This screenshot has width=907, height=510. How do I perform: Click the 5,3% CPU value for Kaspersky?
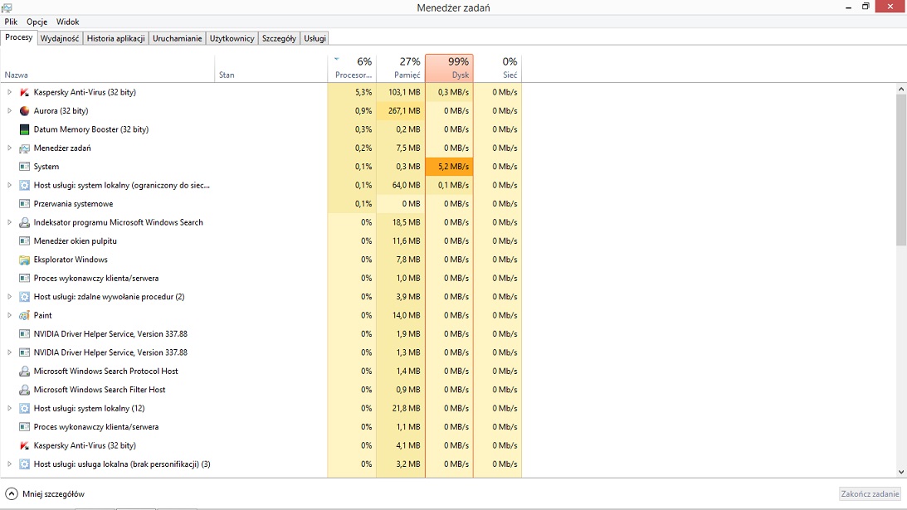point(352,92)
